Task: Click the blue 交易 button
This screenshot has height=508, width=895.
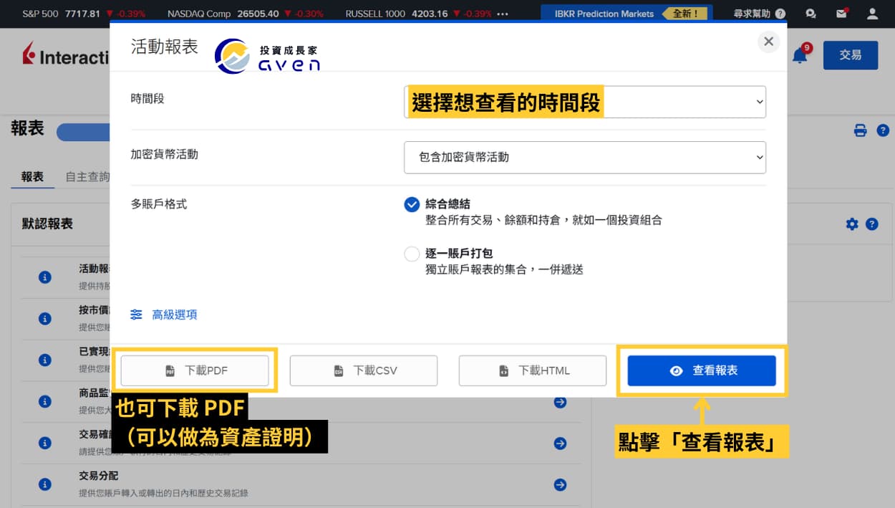Action: (x=851, y=55)
